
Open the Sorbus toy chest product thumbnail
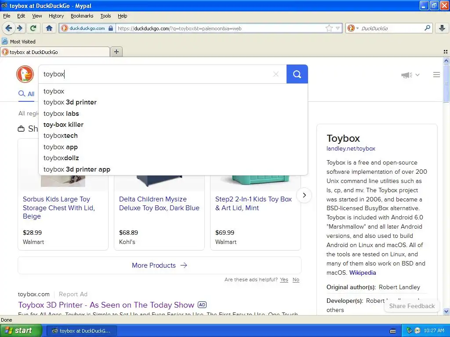(x=63, y=181)
